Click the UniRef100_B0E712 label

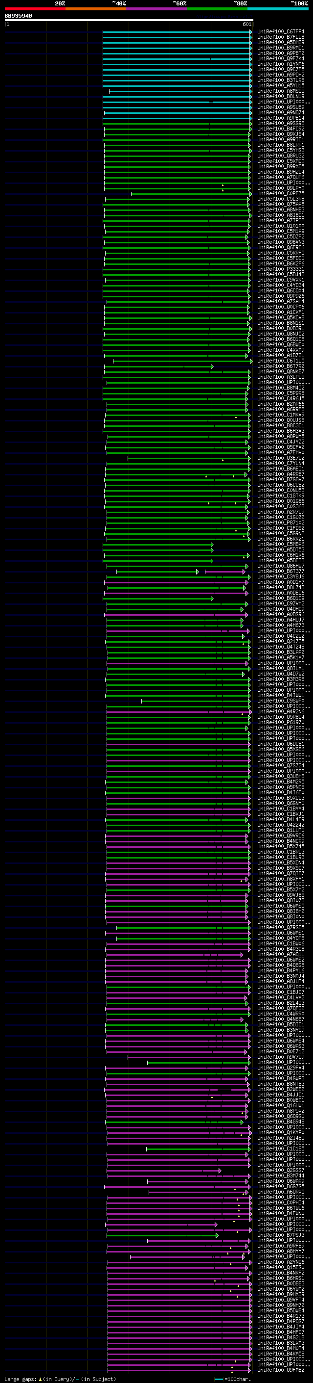281,1052
